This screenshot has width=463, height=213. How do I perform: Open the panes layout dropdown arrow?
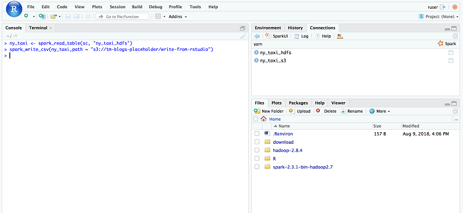coord(164,17)
